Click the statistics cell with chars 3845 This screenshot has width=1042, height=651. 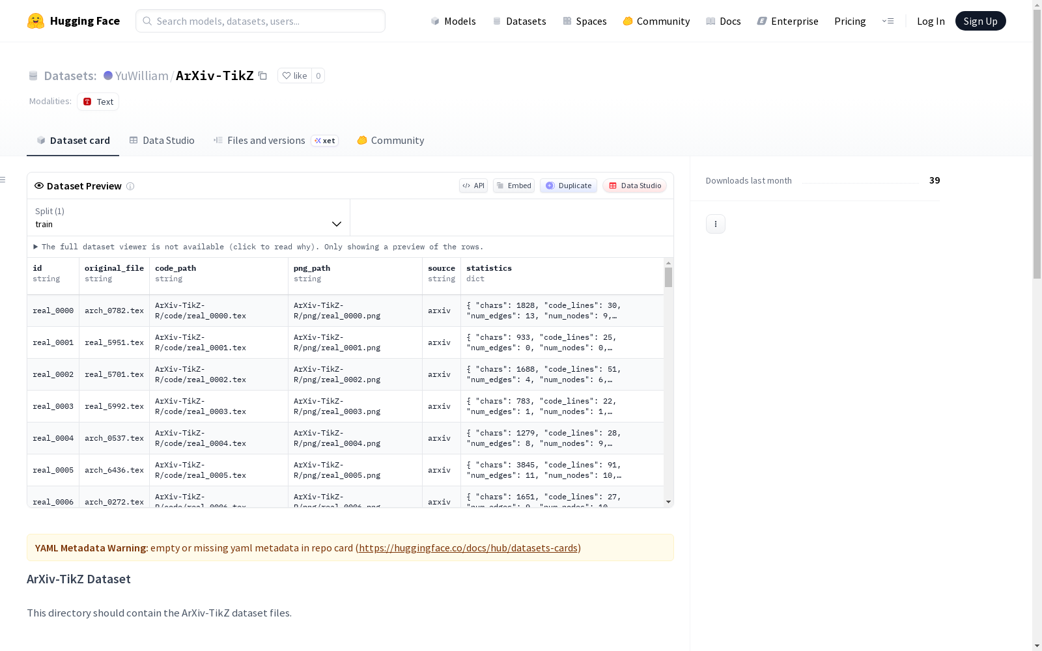563,471
